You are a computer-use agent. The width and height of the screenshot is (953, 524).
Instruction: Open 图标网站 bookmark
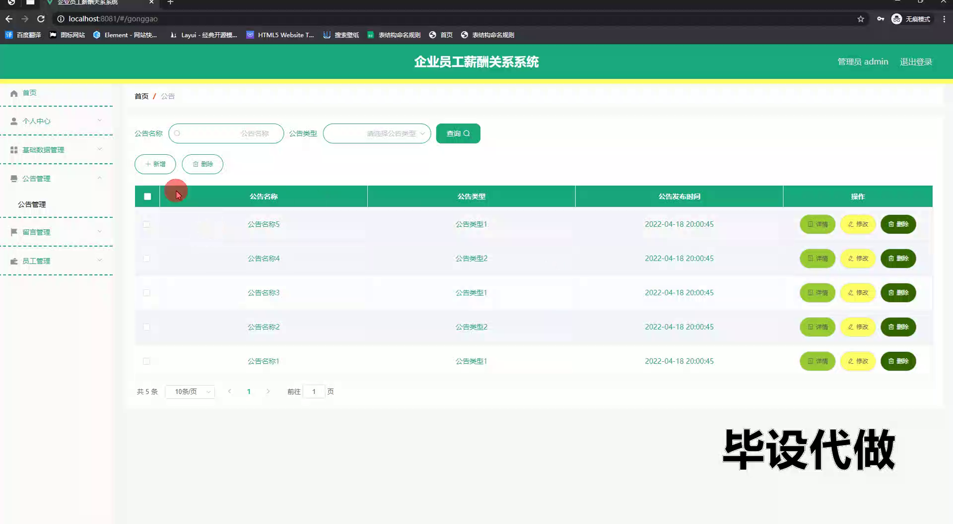[67, 35]
